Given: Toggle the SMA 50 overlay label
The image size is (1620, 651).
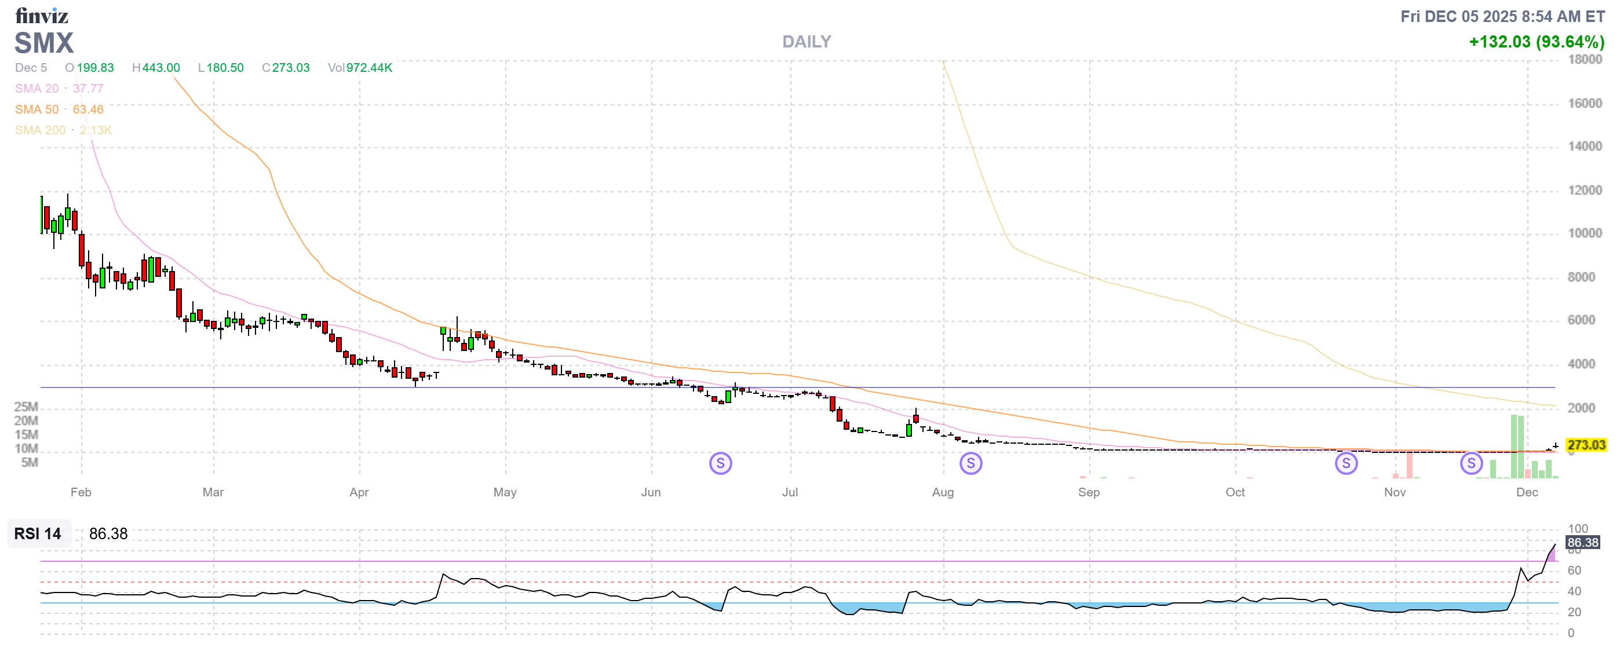Looking at the screenshot, I should [x=37, y=109].
